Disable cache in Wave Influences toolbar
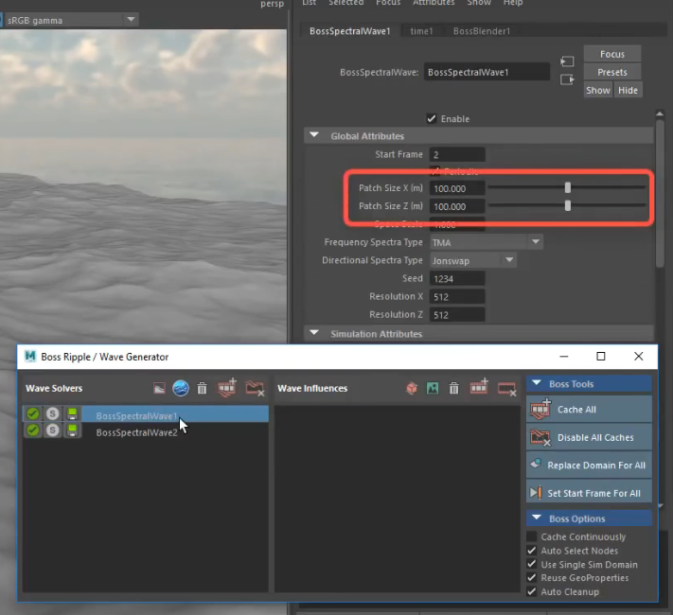Image resolution: width=673 pixels, height=615 pixels. pyautogui.click(x=507, y=389)
